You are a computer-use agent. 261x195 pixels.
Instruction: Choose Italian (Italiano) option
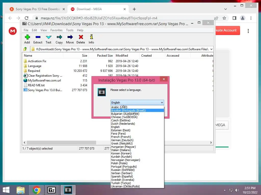tap(137, 150)
